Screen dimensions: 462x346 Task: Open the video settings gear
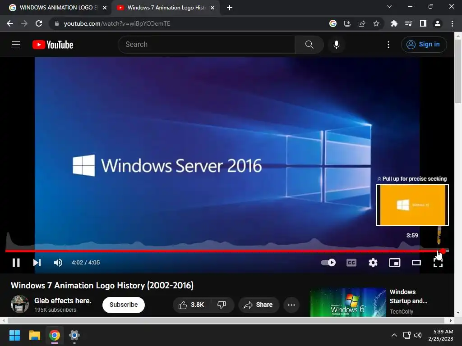tap(373, 263)
